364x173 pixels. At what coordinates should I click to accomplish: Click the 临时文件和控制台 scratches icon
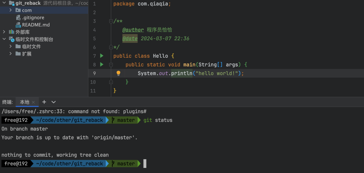tap(11, 39)
